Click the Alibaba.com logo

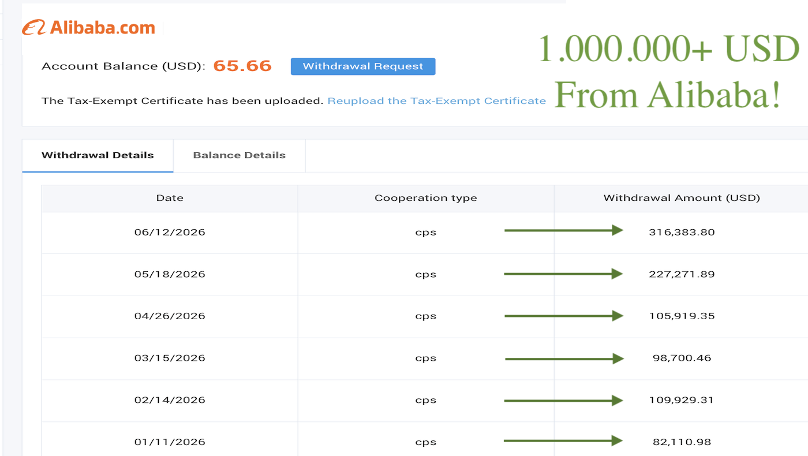point(88,28)
